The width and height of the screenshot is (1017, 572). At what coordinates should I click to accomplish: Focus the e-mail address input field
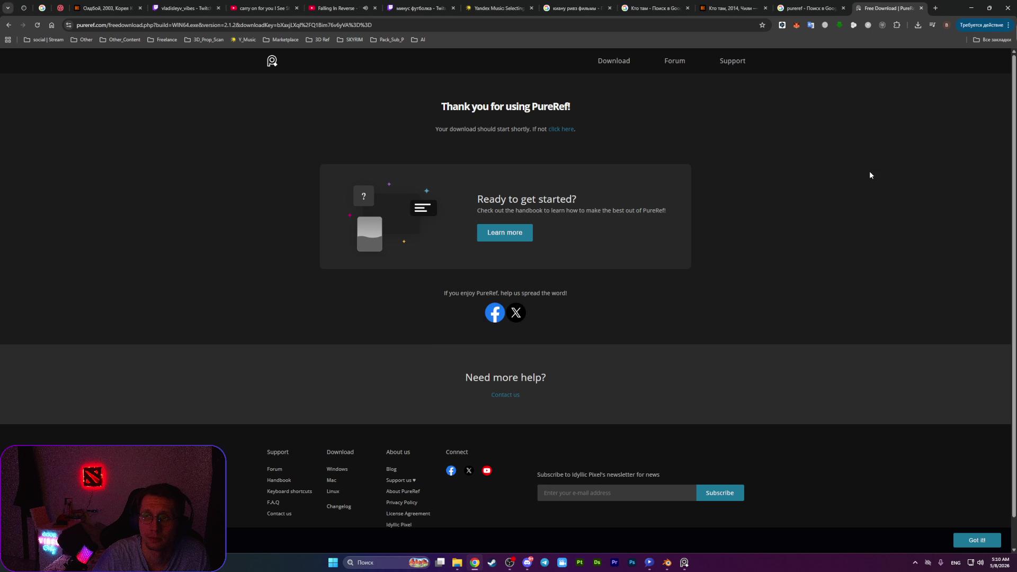coord(617,493)
